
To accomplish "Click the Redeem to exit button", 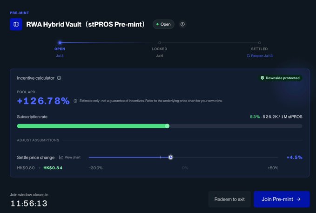I will (229, 199).
